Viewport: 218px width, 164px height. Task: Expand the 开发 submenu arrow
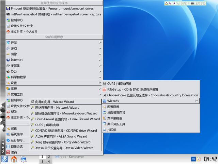[x=100, y=42]
